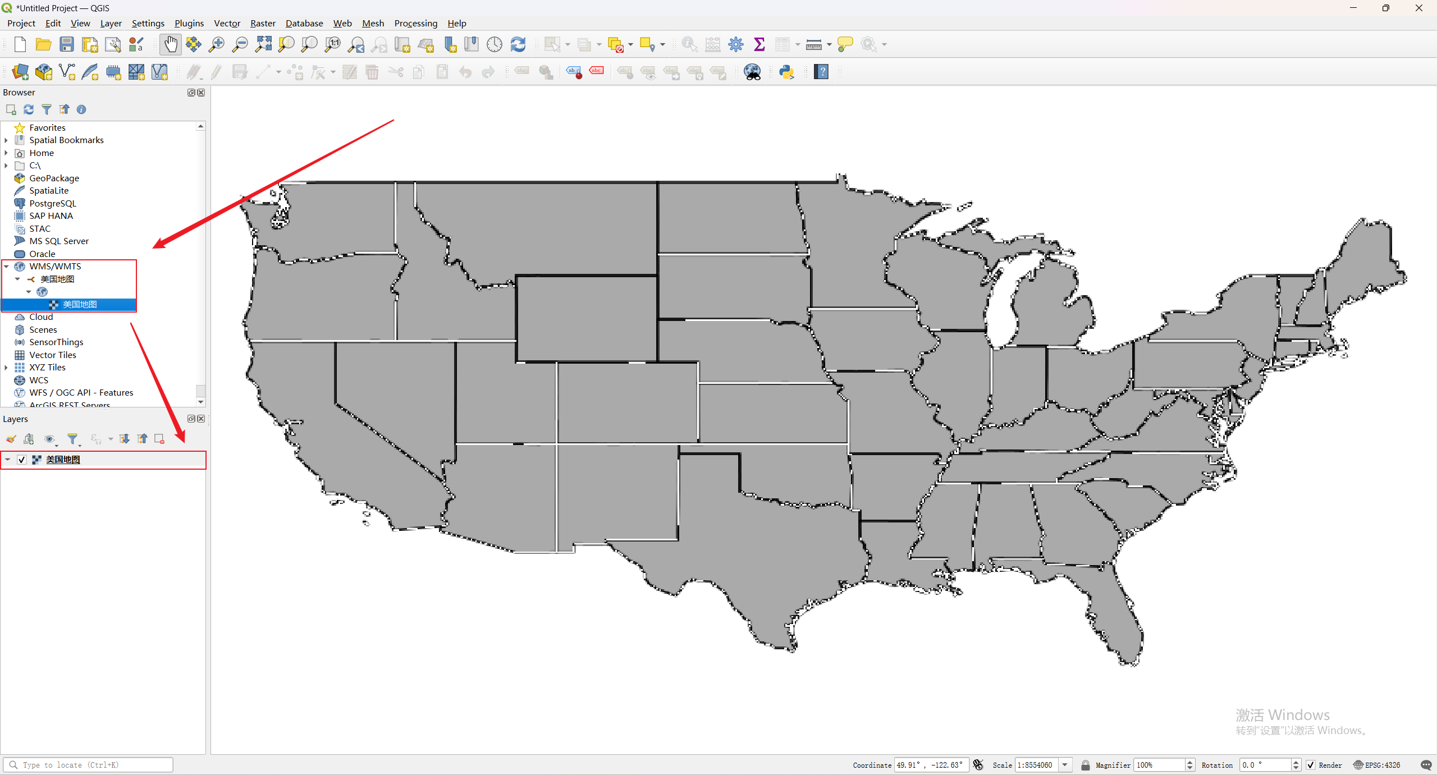The height and width of the screenshot is (775, 1437).
Task: Click the Zoom Full extent icon
Action: pyautogui.click(x=263, y=44)
